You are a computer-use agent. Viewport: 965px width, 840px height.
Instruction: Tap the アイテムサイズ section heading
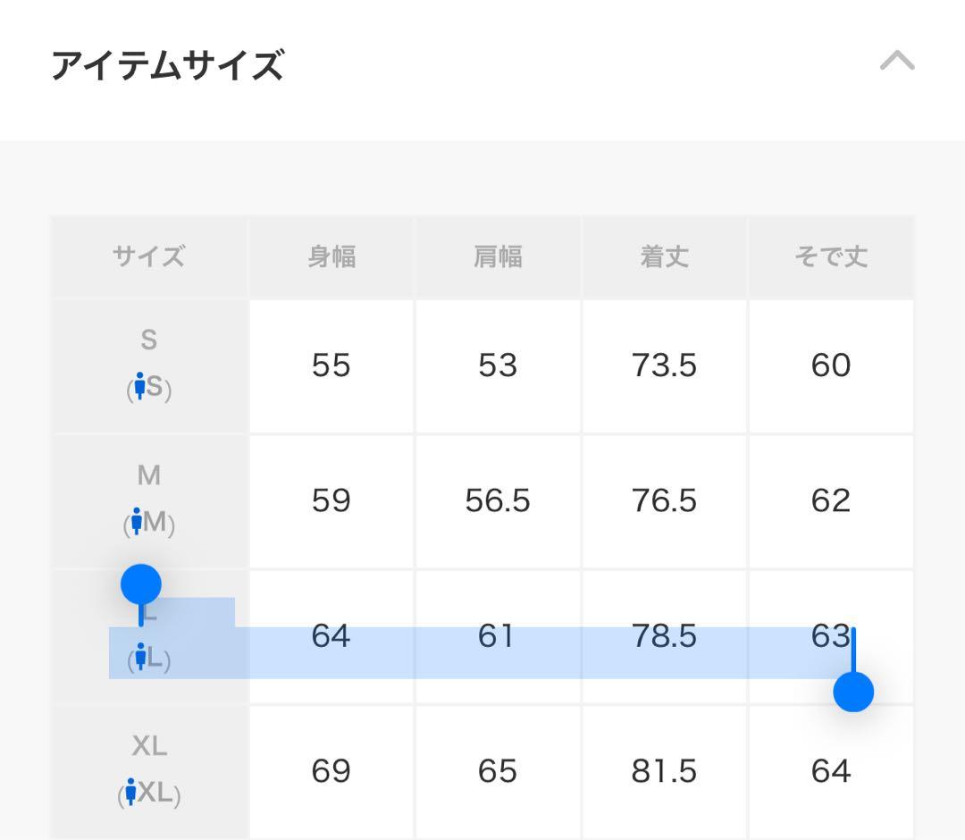coord(167,66)
